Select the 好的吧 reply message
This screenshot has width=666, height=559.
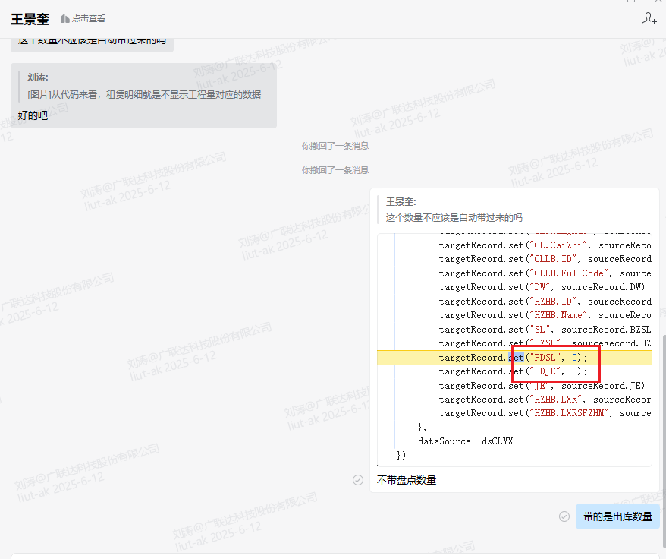point(33,116)
